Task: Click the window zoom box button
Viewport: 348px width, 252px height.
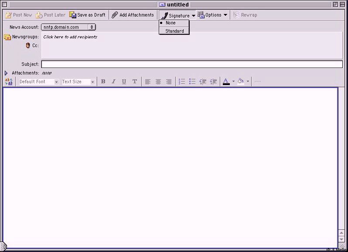Action: coord(335,4)
